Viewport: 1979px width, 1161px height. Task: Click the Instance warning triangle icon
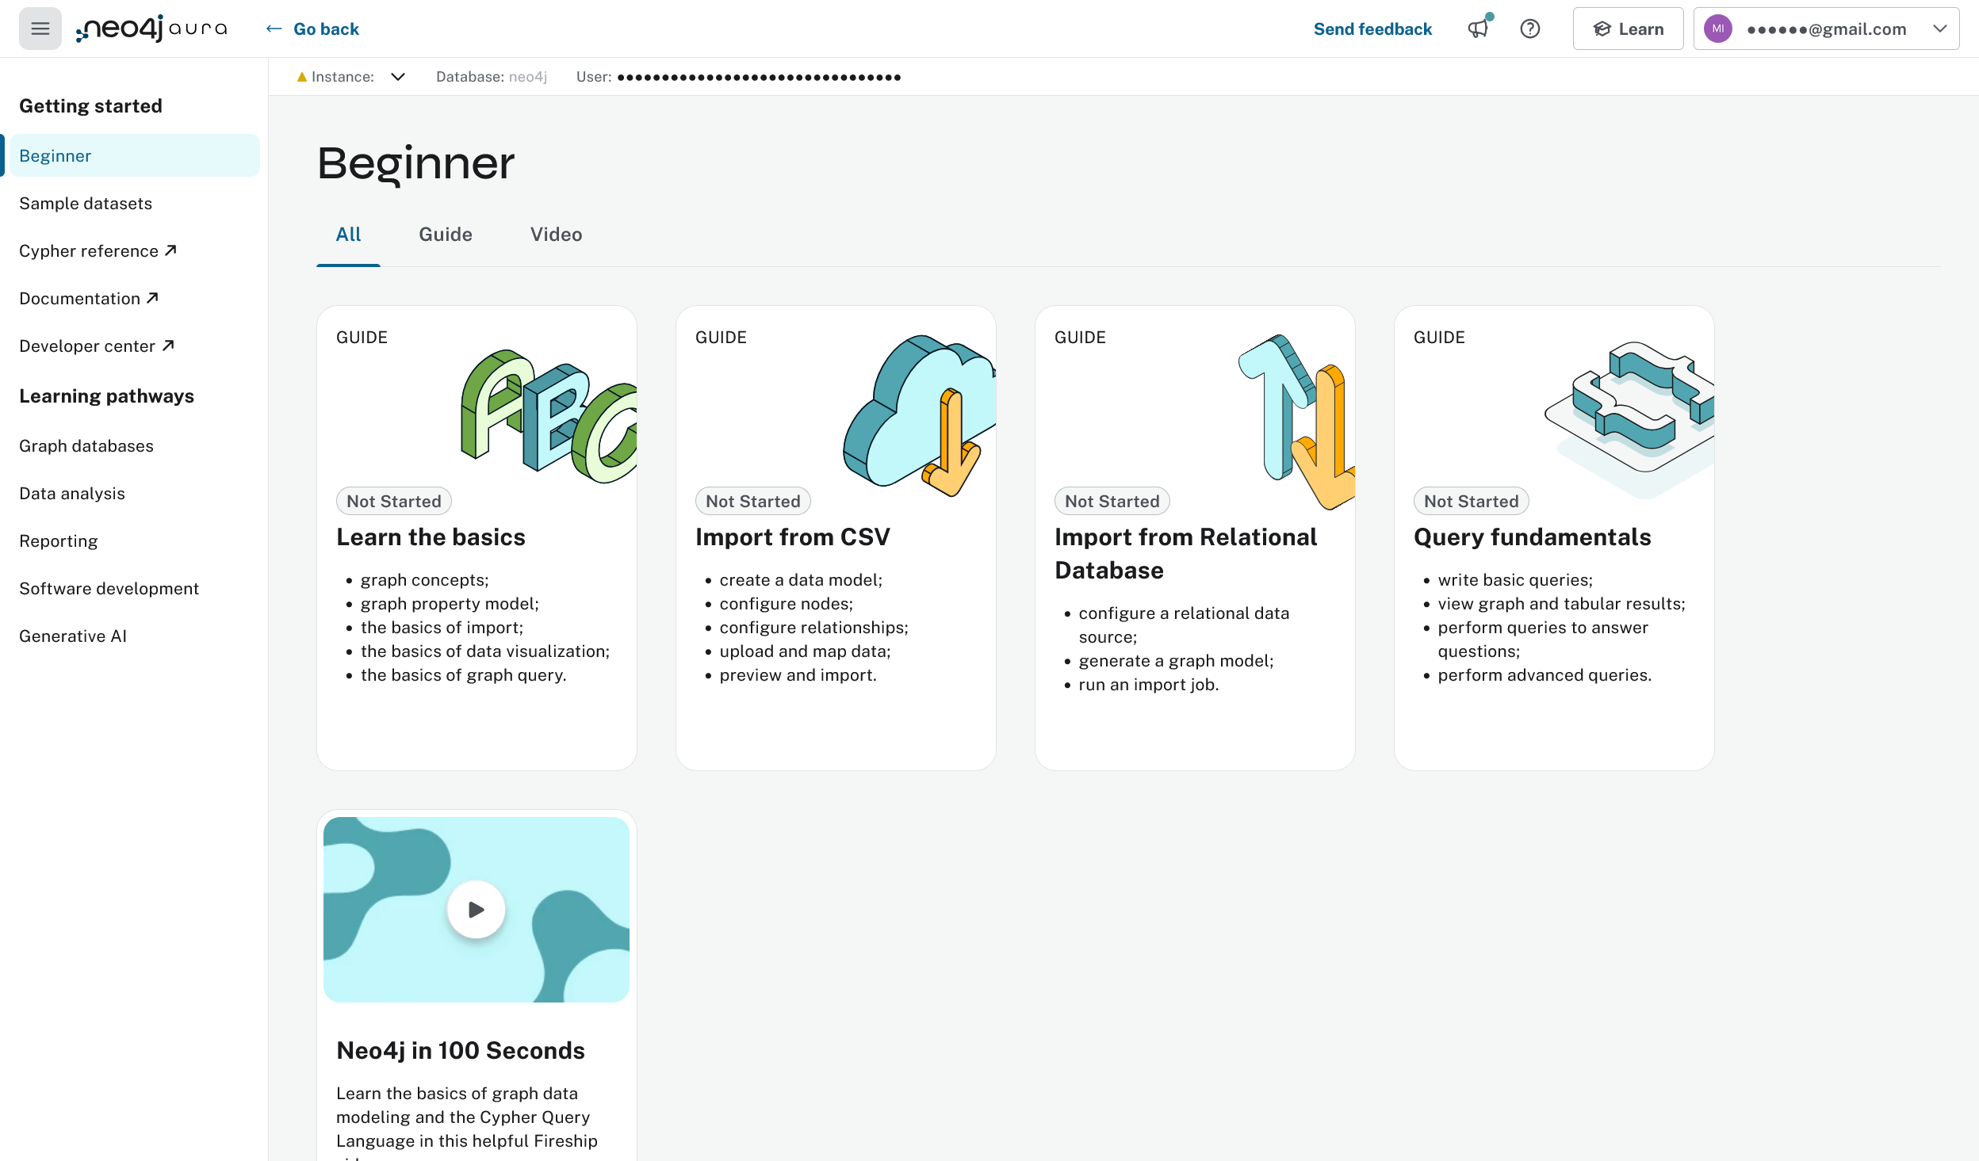(x=301, y=77)
